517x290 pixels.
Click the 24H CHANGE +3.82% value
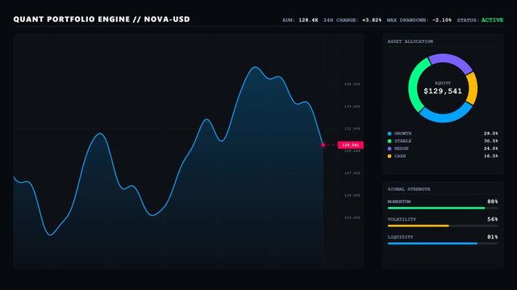372,20
